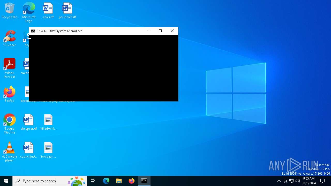Viewport: 331px width, 186px height.
Task: Select the hilladmini image file on desktop
Action: (x=48, y=122)
